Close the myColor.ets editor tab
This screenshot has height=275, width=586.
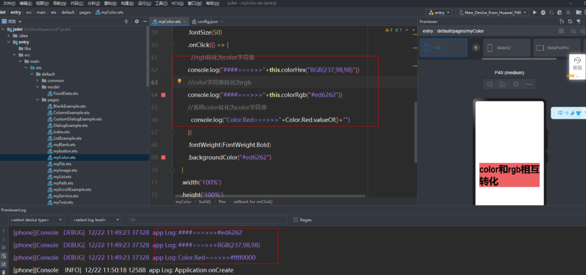point(185,22)
